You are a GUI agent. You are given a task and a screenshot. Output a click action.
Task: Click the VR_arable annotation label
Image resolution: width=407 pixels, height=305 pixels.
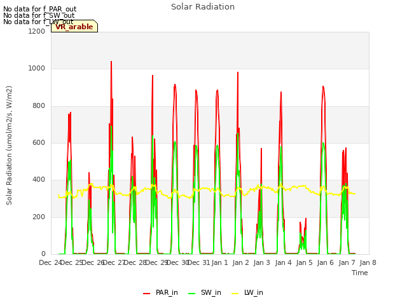pyautogui.click(x=74, y=27)
